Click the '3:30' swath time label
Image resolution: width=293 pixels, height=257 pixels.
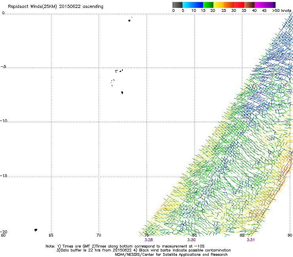[x=191, y=240]
